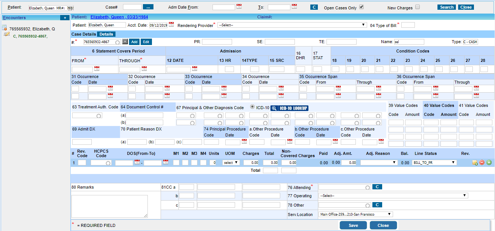Open the UOM select dropdown on charge line
This screenshot has width=495, height=231.
pyautogui.click(x=230, y=162)
